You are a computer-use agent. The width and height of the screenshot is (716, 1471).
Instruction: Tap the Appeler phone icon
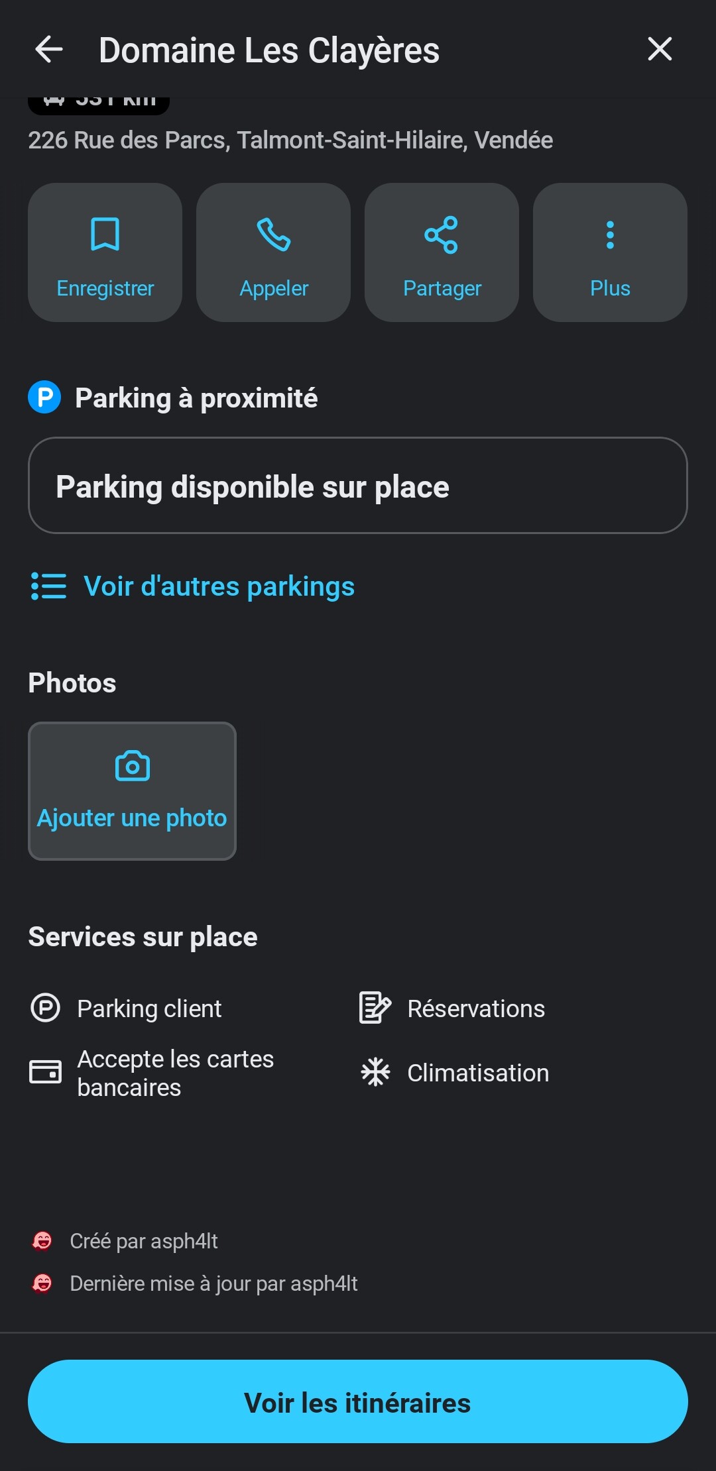click(273, 235)
